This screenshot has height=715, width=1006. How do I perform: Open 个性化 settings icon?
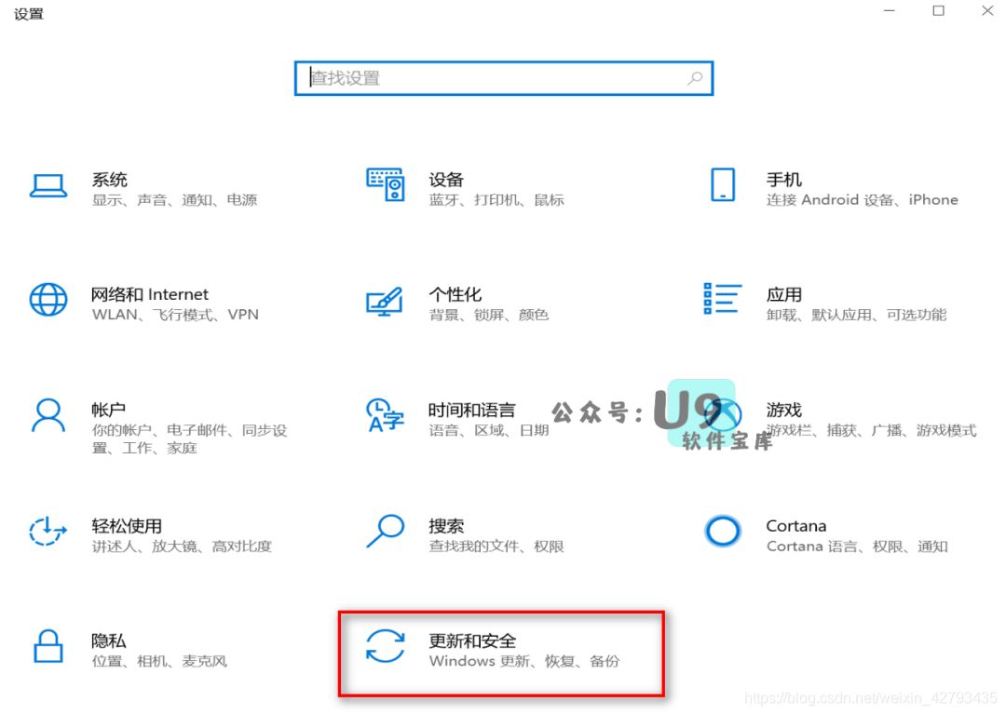(386, 300)
